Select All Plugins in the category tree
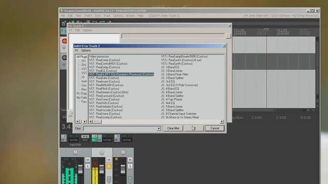The image size is (328, 184). 81,57
